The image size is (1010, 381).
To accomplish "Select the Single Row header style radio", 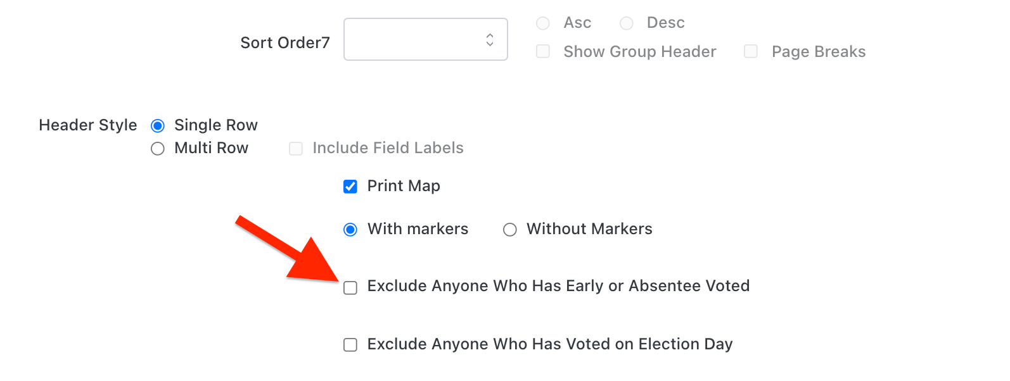I will coord(158,126).
